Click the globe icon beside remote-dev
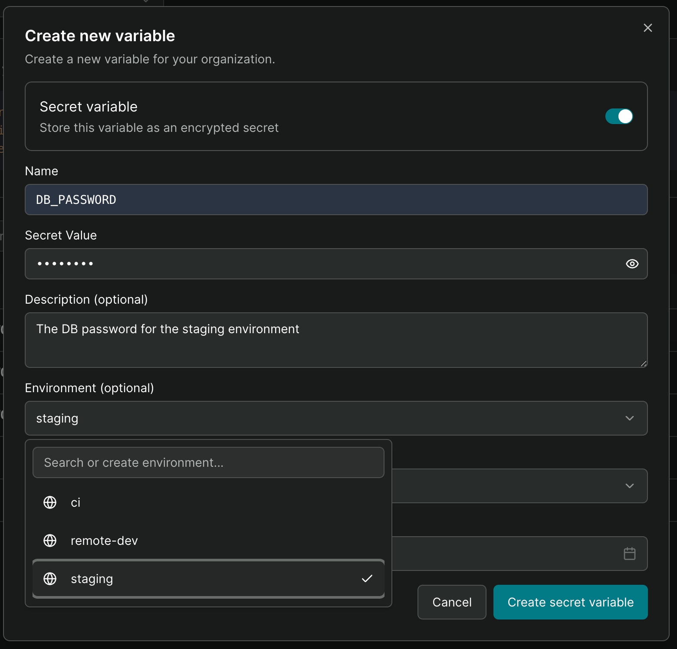This screenshot has width=677, height=649. 49,541
